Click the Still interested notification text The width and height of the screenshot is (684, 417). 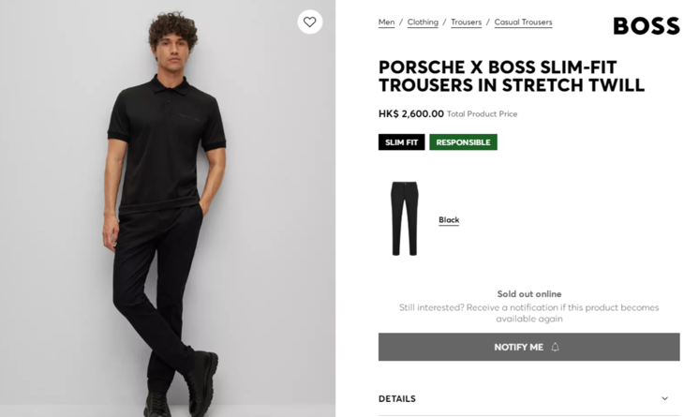coord(528,313)
